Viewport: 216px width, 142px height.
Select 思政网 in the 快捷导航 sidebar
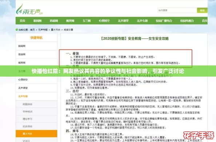point(36,54)
